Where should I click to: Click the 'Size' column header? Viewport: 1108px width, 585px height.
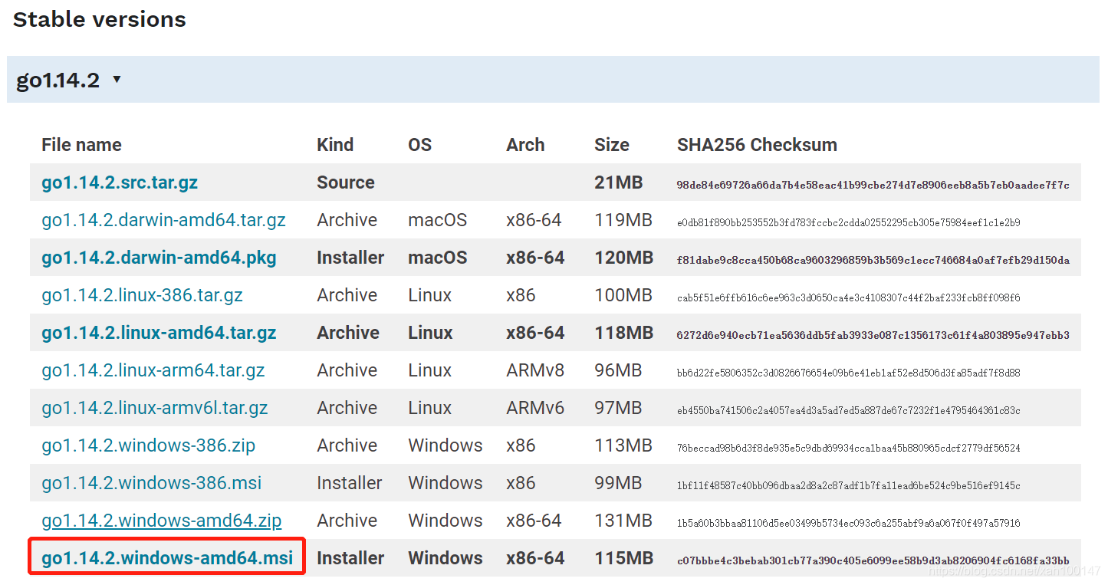coord(612,145)
